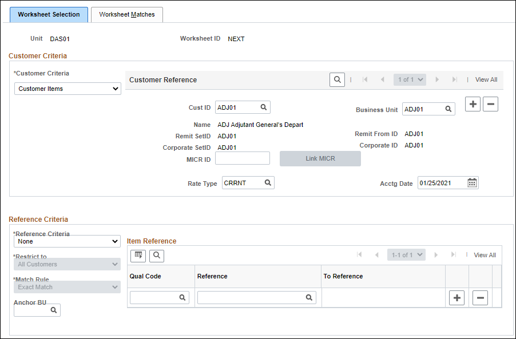The image size is (516, 339).
Task: Open the Cust ID lookup magnifier
Action: click(263, 107)
